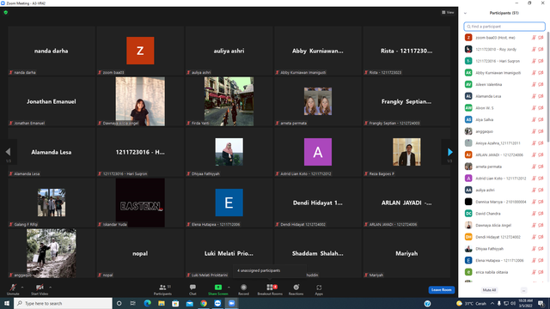Open audio options arrow next to Unmute
550x309 pixels.
pos(22,288)
